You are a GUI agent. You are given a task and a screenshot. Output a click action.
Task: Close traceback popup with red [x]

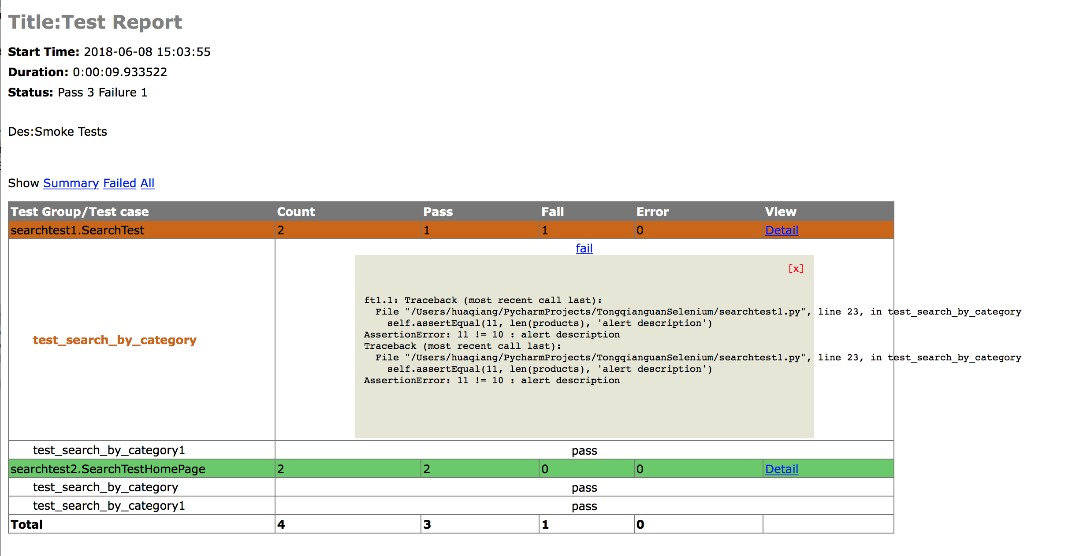(x=796, y=269)
